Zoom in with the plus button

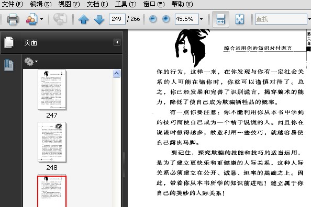point(166,19)
